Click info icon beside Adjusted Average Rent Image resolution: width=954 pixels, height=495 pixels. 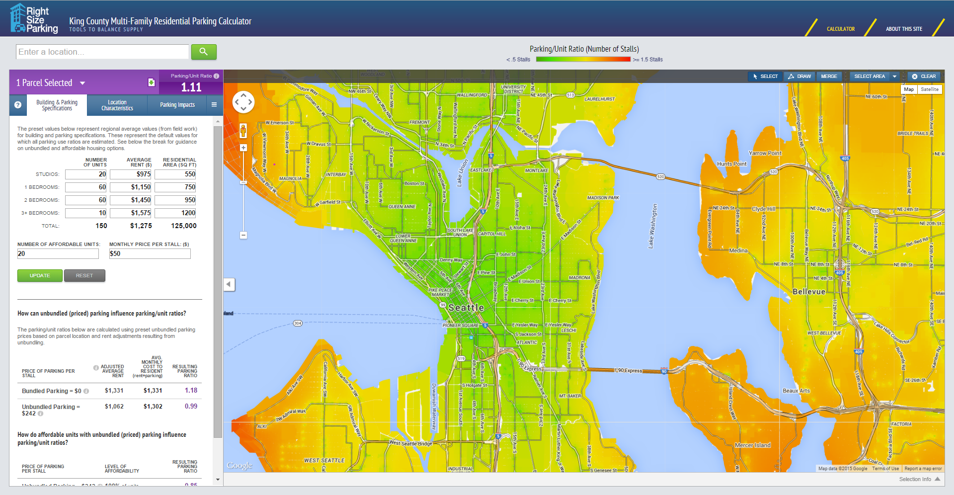click(x=96, y=368)
